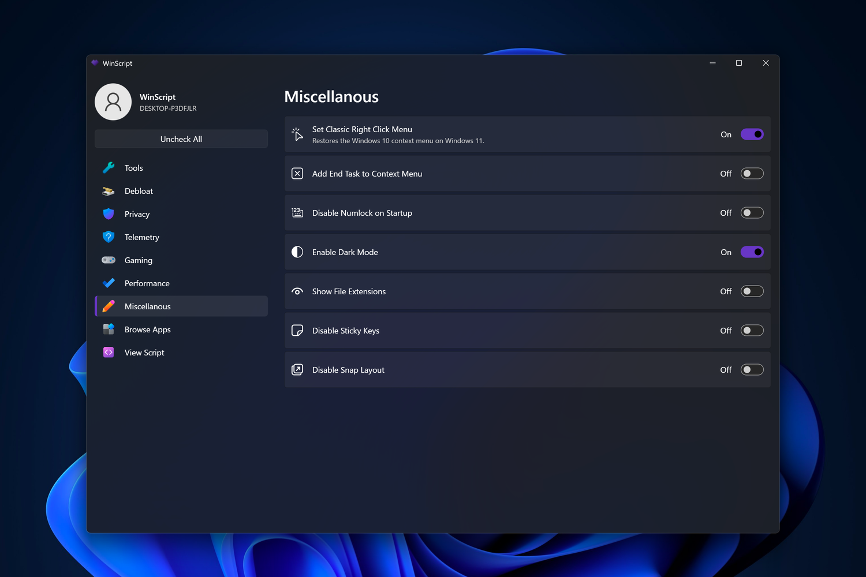Image resolution: width=866 pixels, height=577 pixels.
Task: Switch on Show File Extensions
Action: [x=752, y=291]
